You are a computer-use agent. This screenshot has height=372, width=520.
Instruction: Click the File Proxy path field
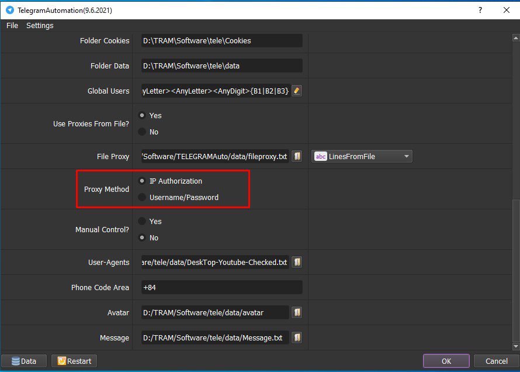(x=215, y=156)
